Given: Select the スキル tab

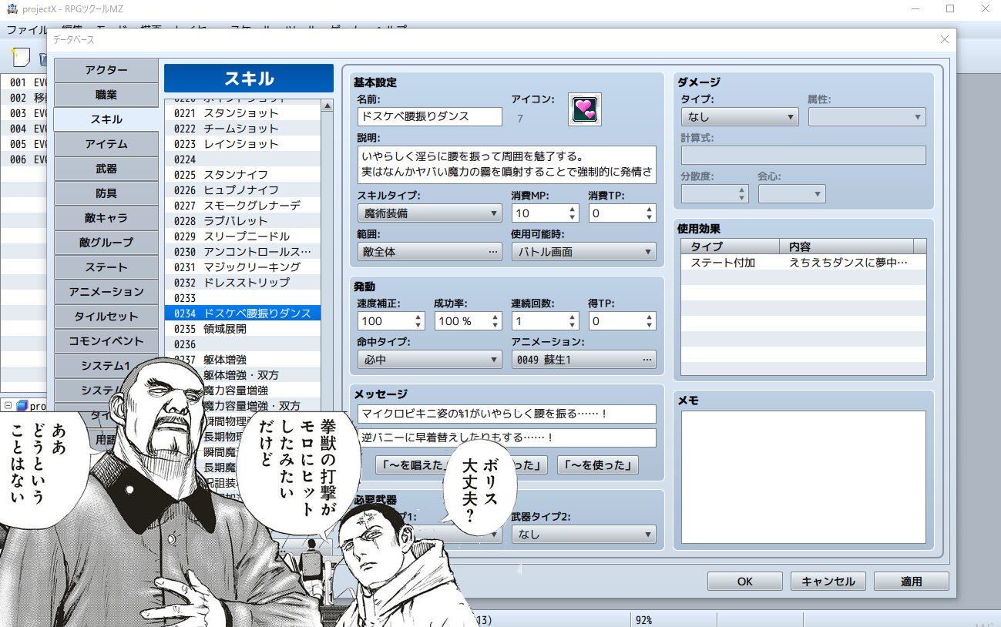Looking at the screenshot, I should 106,119.
